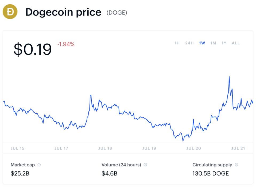Click the Dogecoin gold coin logo
The width and height of the screenshot is (256, 187).
(10, 12)
